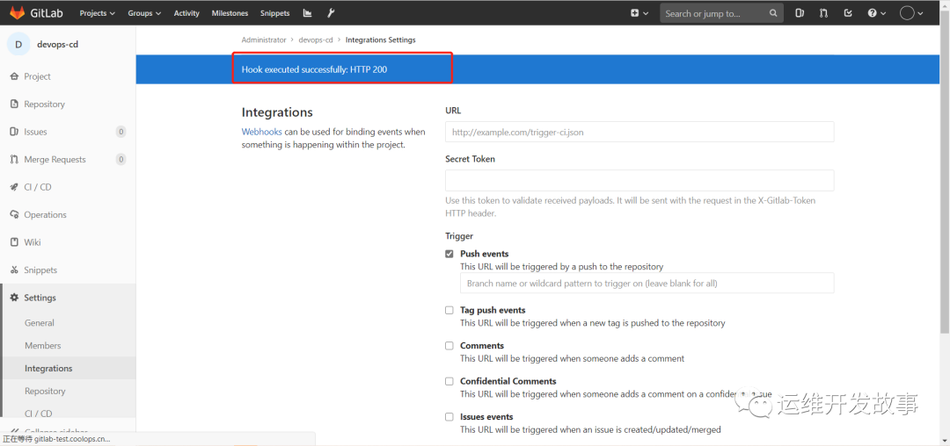Enable the Issues events checkbox
950x446 pixels.
pos(449,417)
